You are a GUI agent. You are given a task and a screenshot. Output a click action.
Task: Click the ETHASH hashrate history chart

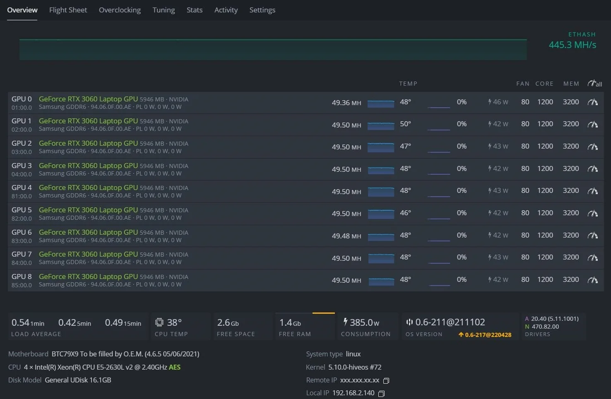pos(273,49)
